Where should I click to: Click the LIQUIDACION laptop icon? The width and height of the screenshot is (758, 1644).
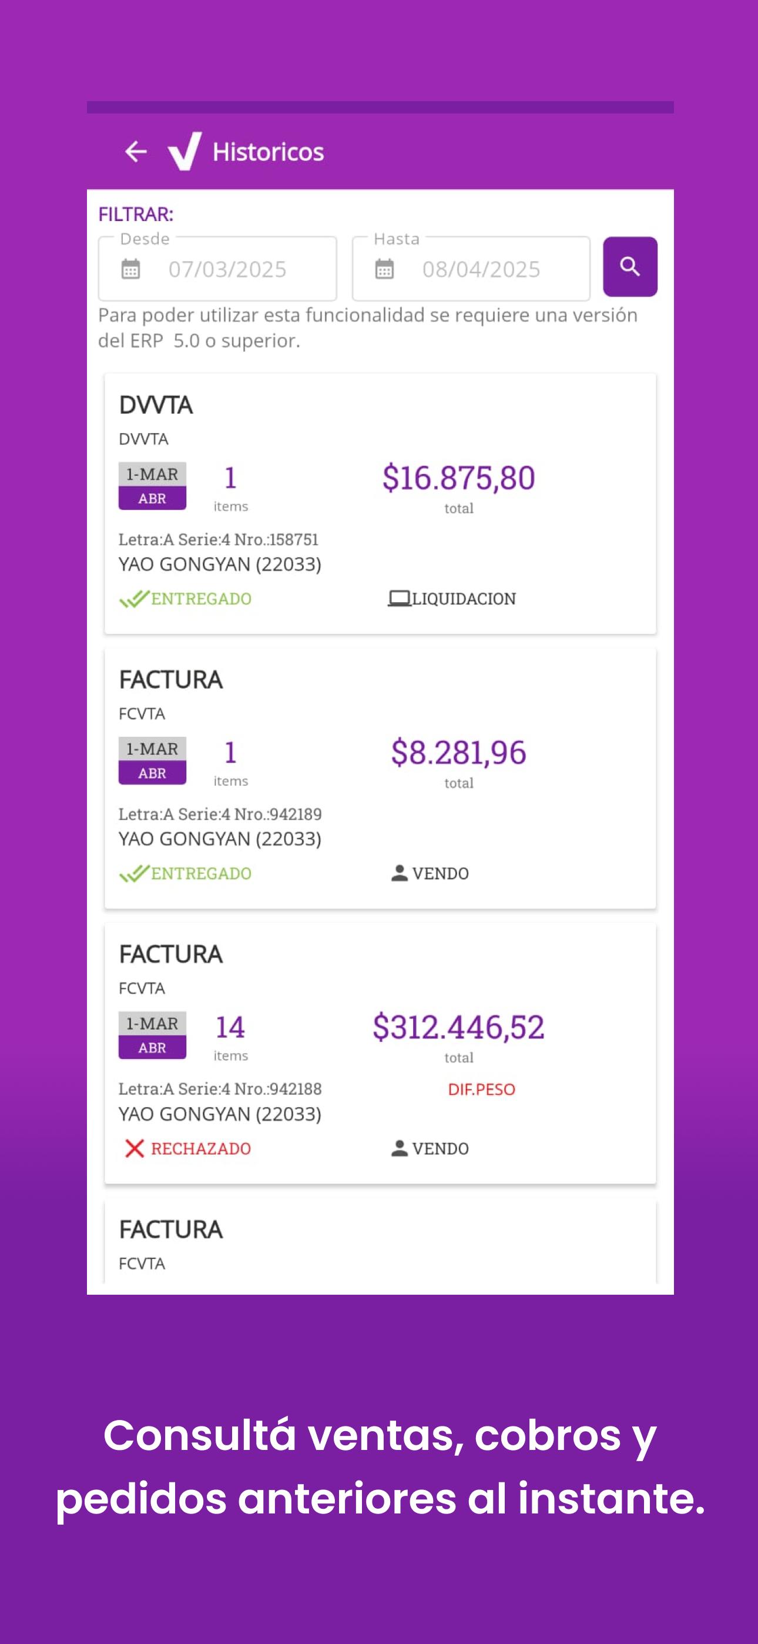(x=400, y=599)
